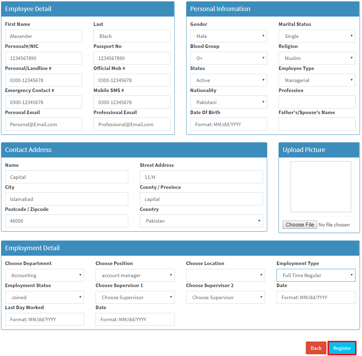Click the picture preview box
The image size is (362, 356).
pos(321,187)
